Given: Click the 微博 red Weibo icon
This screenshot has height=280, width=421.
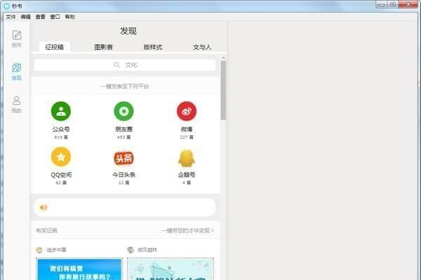Looking at the screenshot, I should pyautogui.click(x=187, y=111).
